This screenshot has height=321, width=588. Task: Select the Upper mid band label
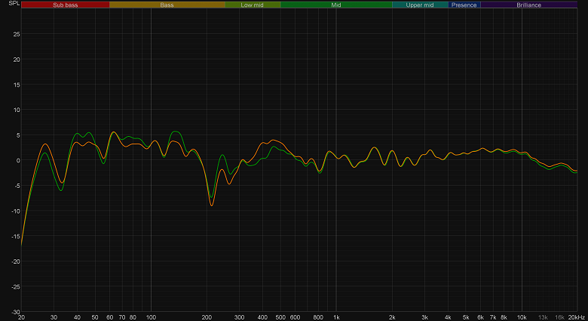tap(420, 5)
